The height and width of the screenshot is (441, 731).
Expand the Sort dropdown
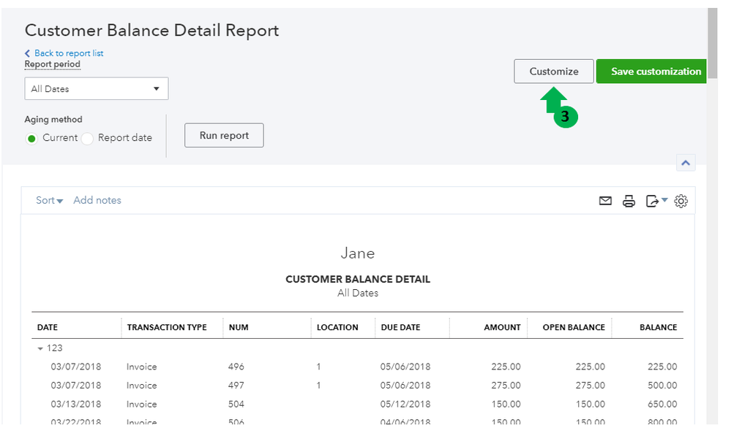click(49, 201)
